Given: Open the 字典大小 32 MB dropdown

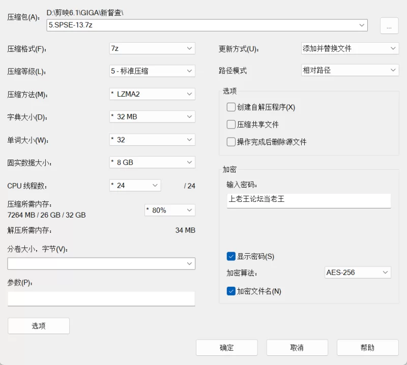Looking at the screenshot, I should point(152,116).
